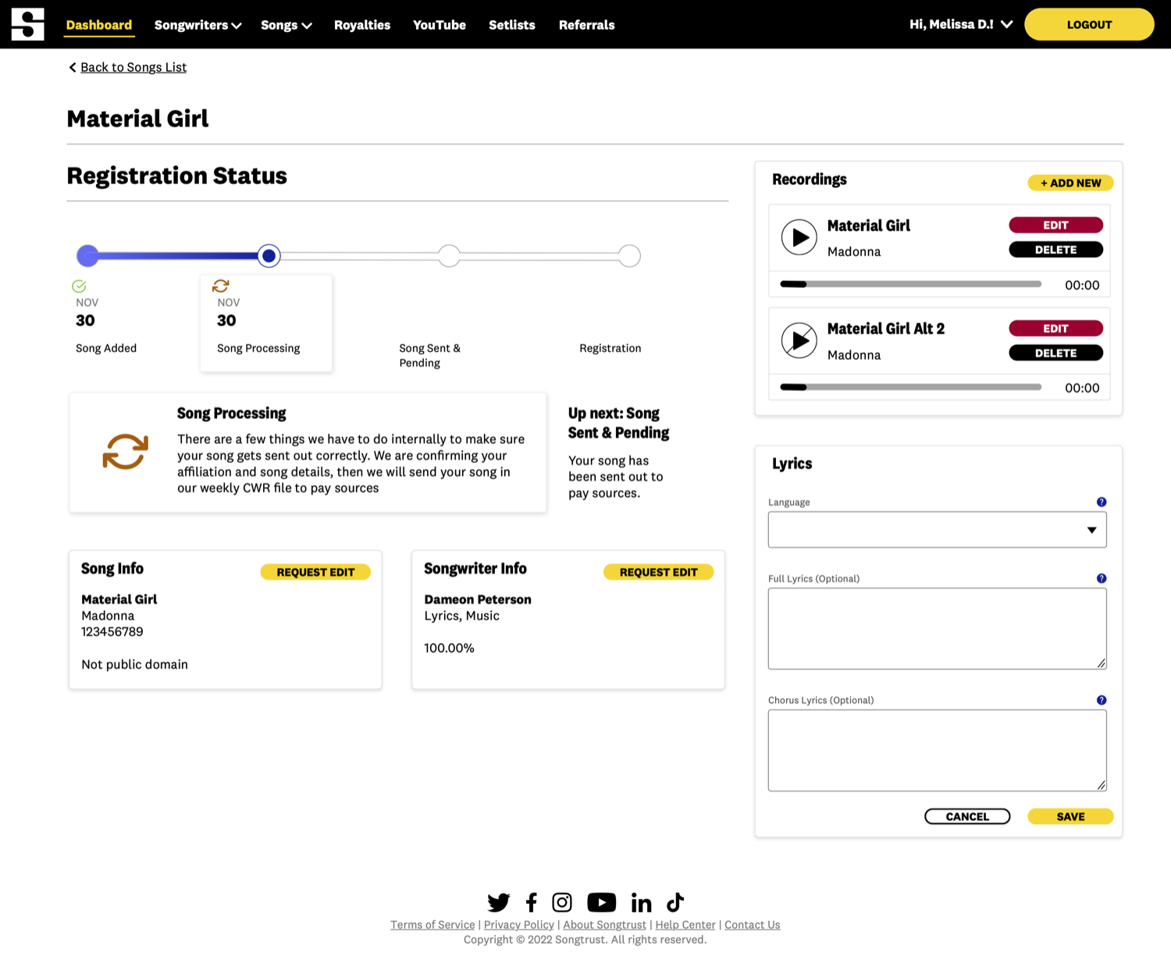Open the LinkedIn social icon

(x=642, y=903)
